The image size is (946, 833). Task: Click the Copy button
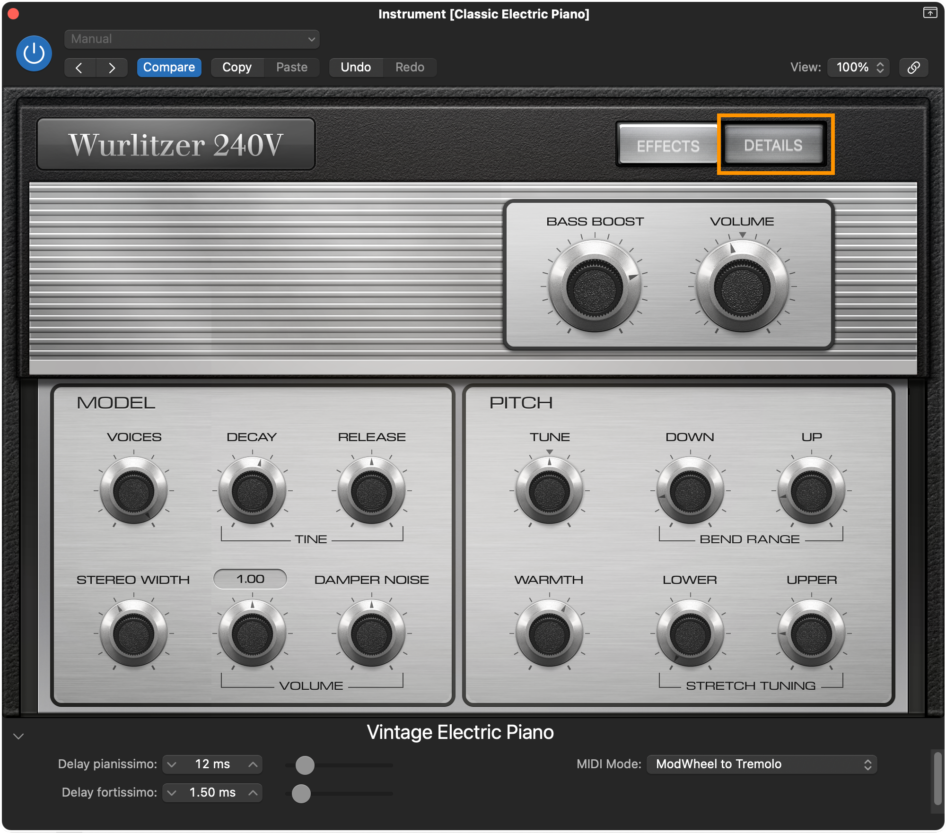click(x=237, y=68)
